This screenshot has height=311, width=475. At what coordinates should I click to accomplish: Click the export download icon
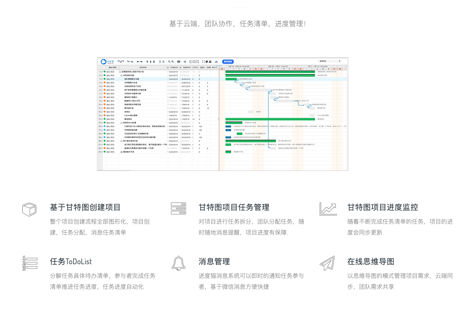pos(216,62)
